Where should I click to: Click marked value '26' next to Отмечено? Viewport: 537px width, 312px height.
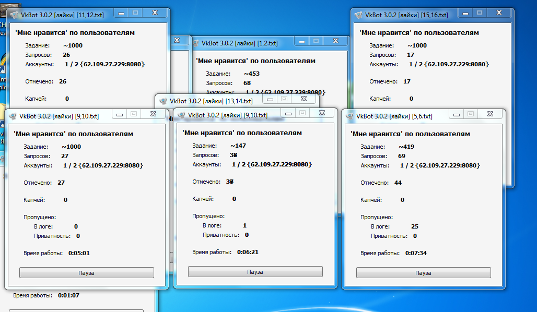click(63, 81)
